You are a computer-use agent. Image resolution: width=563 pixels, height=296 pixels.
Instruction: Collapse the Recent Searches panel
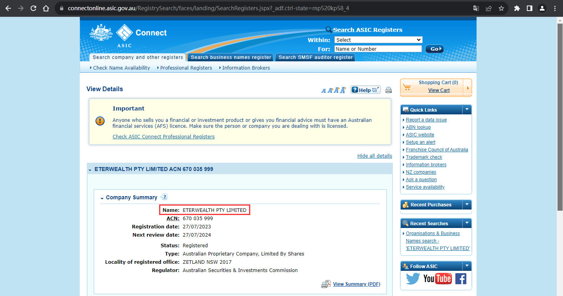(467, 223)
